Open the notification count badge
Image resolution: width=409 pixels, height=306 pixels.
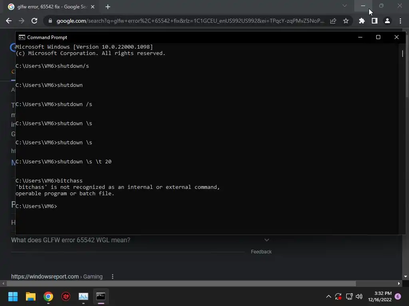click(398, 296)
